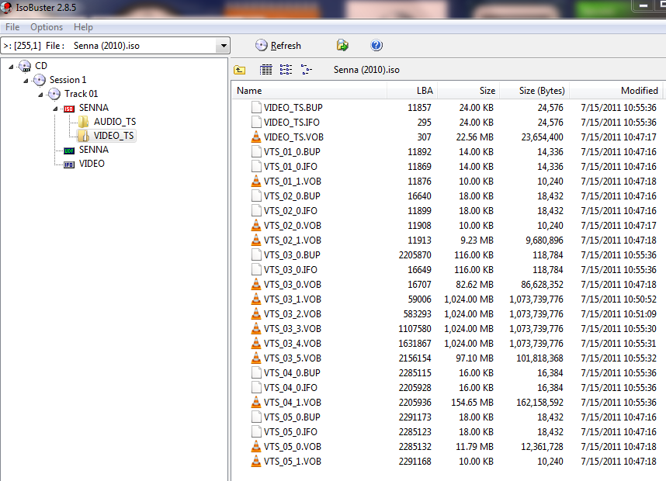Select file VTS_02_0.IFO

point(290,210)
